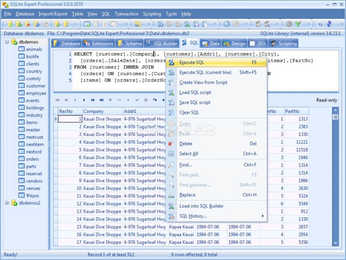Choose Load into SQL Builder
Viewport: 346px width, 260px height.
[x=216, y=206]
